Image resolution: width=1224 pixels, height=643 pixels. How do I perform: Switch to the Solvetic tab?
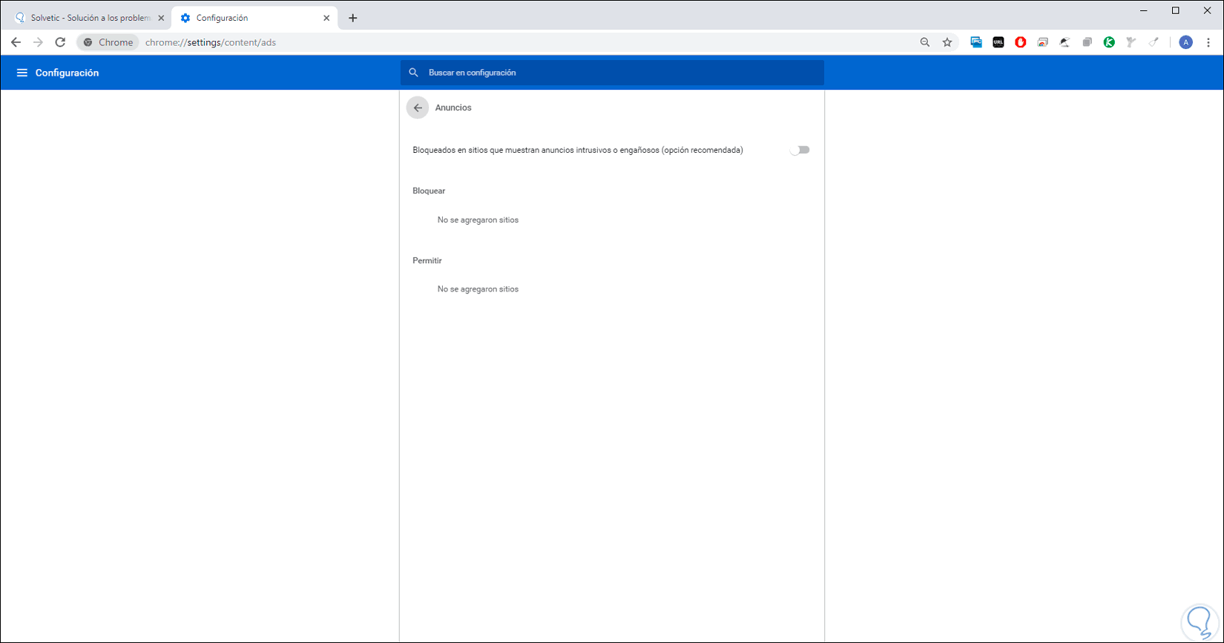point(89,18)
